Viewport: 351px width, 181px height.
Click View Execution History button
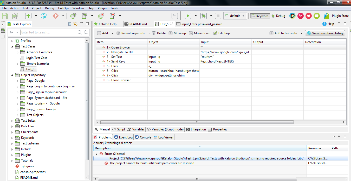pyautogui.click(x=325, y=33)
